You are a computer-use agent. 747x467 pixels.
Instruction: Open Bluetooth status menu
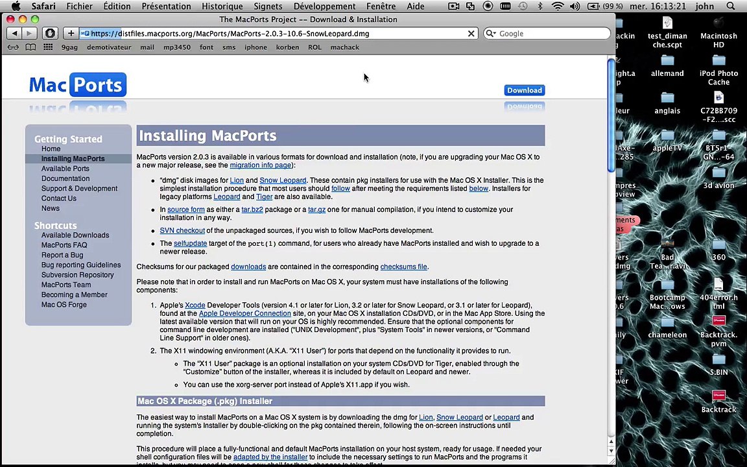tap(539, 6)
